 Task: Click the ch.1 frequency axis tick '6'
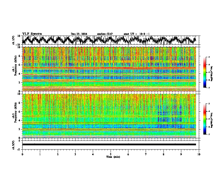tap(20, 65)
